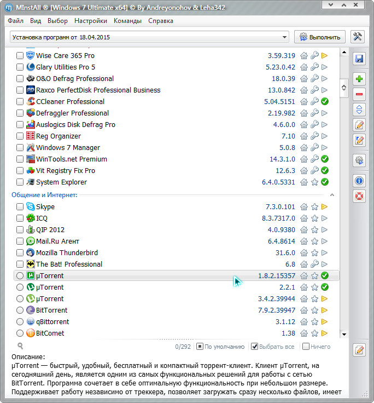Click the Mail.Ru Агент entry

click(177, 241)
